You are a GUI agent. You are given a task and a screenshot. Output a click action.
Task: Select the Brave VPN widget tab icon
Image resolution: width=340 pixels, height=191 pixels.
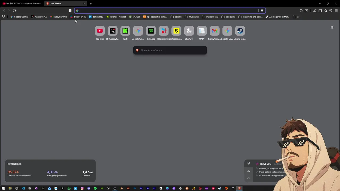click(249, 163)
